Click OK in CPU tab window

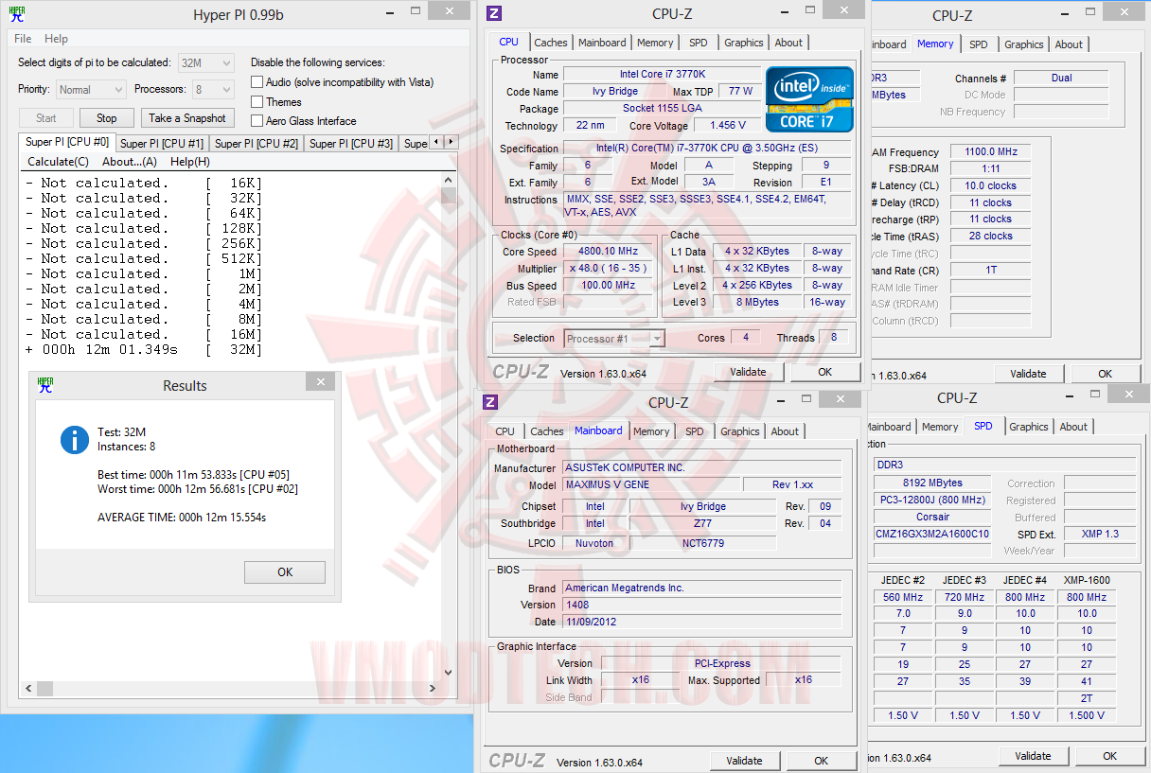point(824,372)
